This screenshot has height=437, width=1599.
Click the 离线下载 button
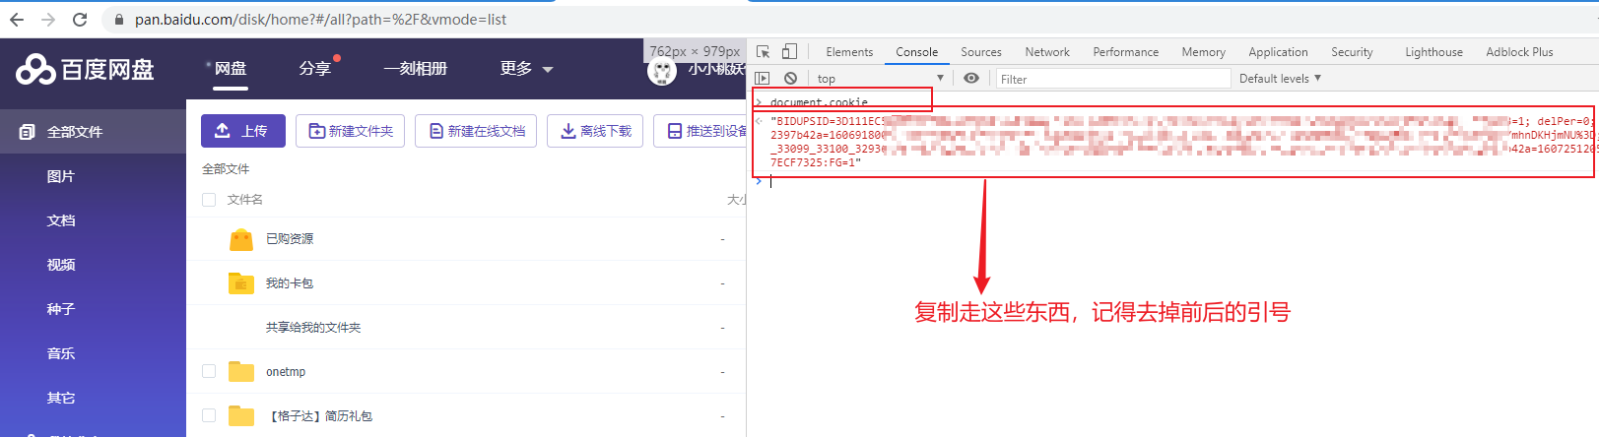(595, 131)
